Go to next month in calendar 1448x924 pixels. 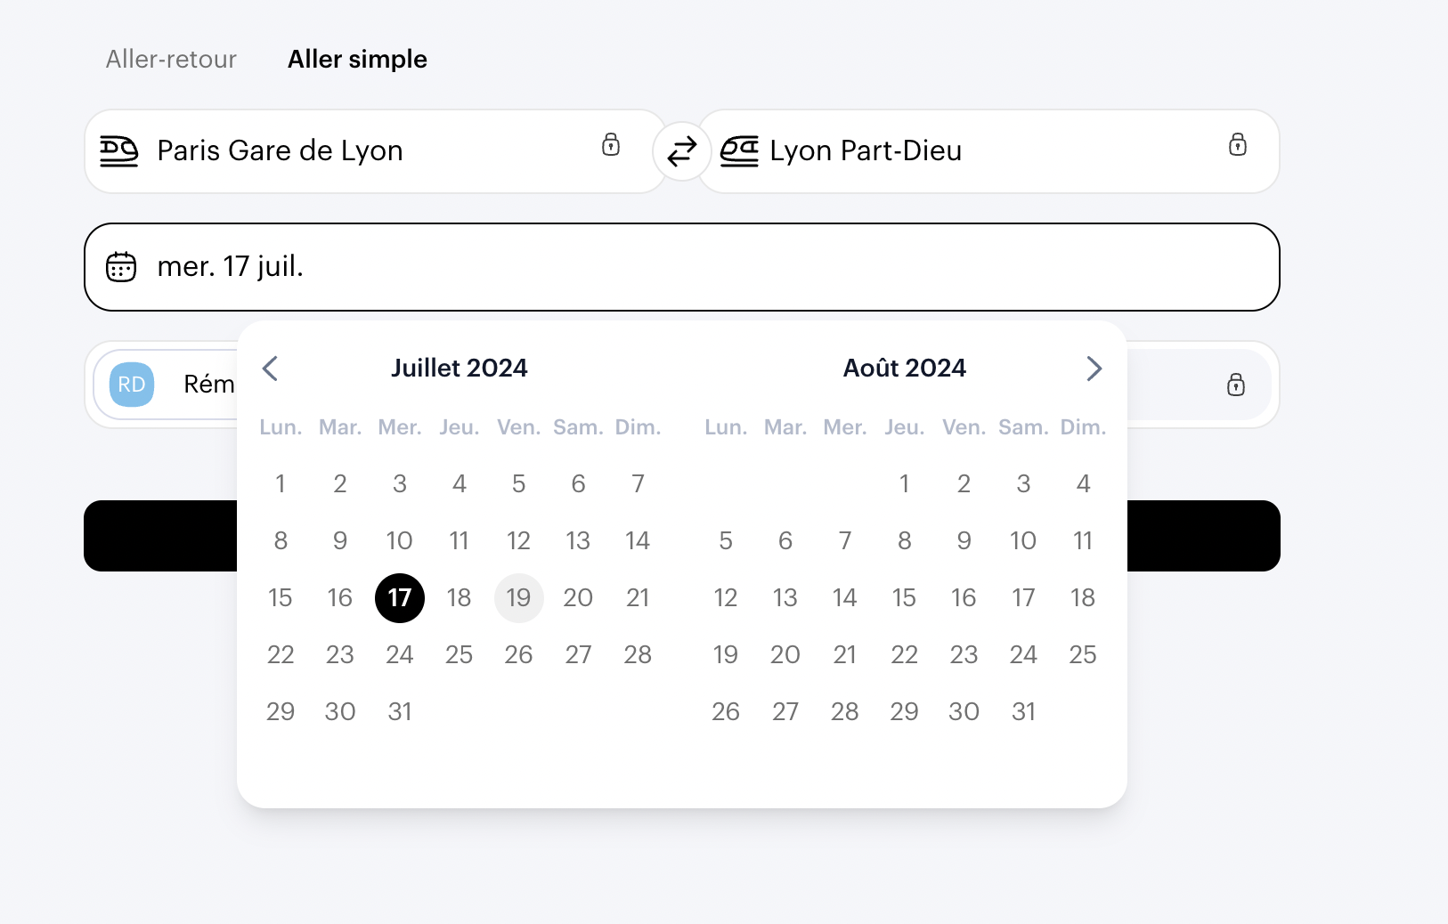(x=1094, y=369)
